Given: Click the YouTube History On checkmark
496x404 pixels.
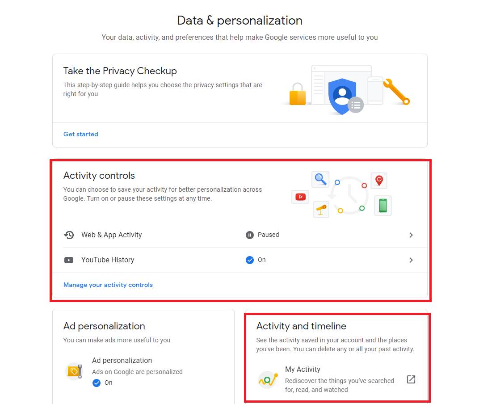Looking at the screenshot, I should [x=250, y=260].
